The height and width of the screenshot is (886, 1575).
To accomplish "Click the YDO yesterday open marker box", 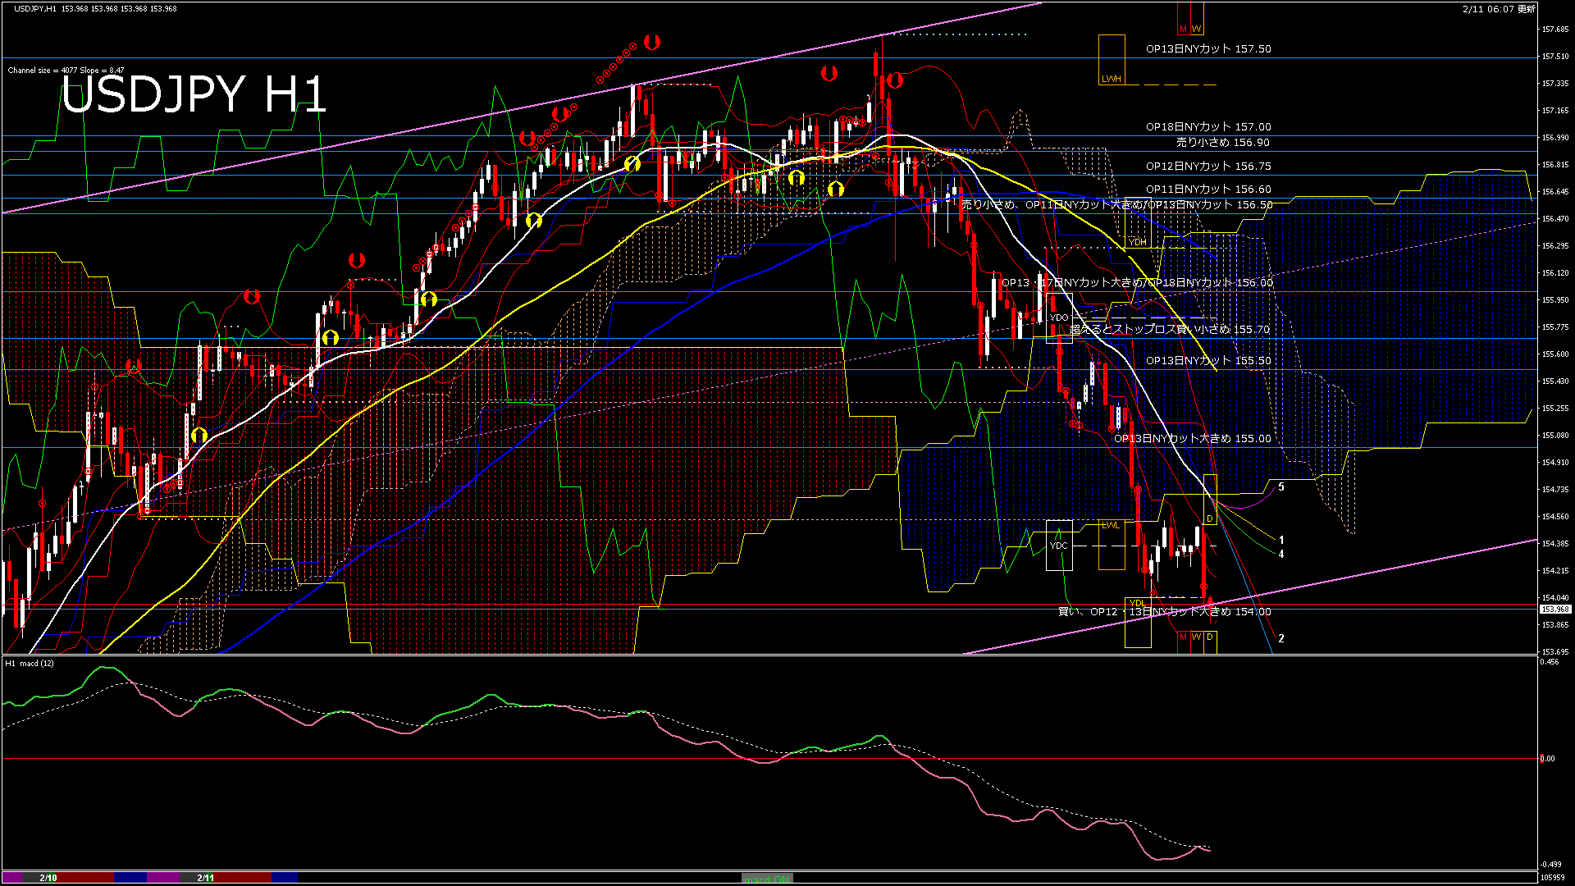I will tap(1059, 317).
